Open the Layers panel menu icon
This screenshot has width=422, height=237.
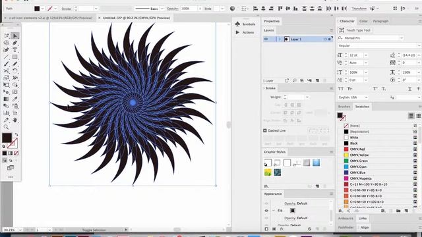pyautogui.click(x=331, y=30)
